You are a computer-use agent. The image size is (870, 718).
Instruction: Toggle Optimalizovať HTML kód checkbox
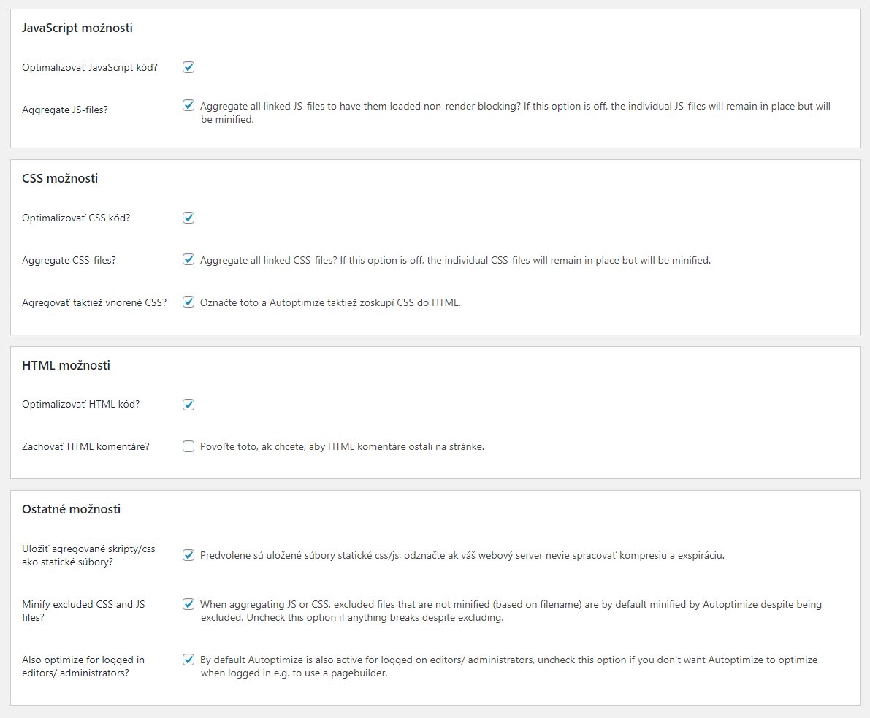(188, 405)
